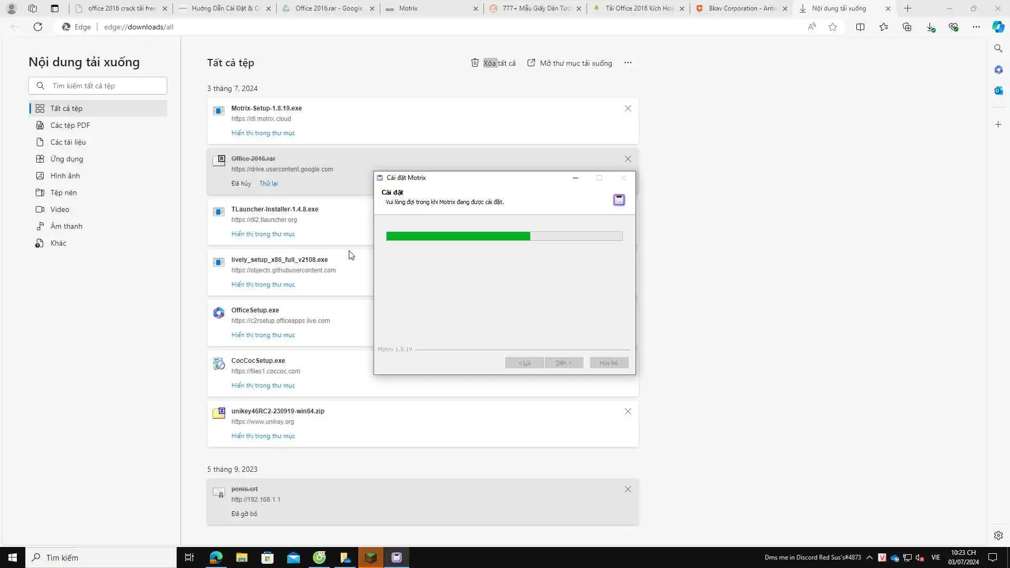Open Outlook icon in Edge sidebar

(998, 90)
